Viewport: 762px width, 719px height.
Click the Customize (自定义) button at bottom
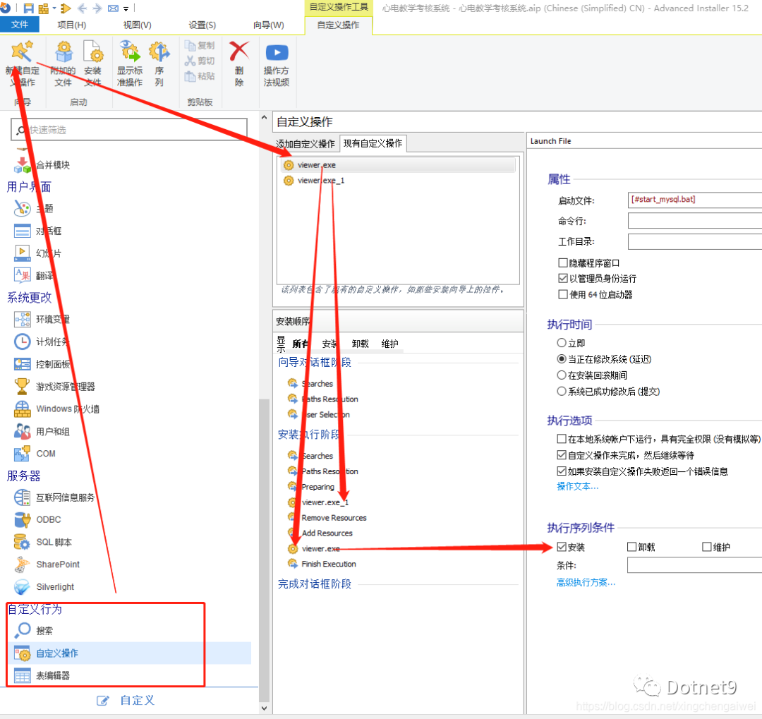point(126,701)
